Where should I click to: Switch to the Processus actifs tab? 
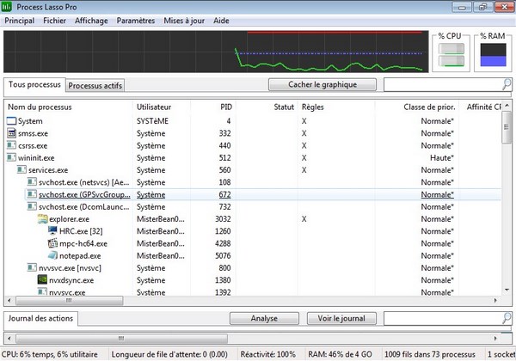95,85
